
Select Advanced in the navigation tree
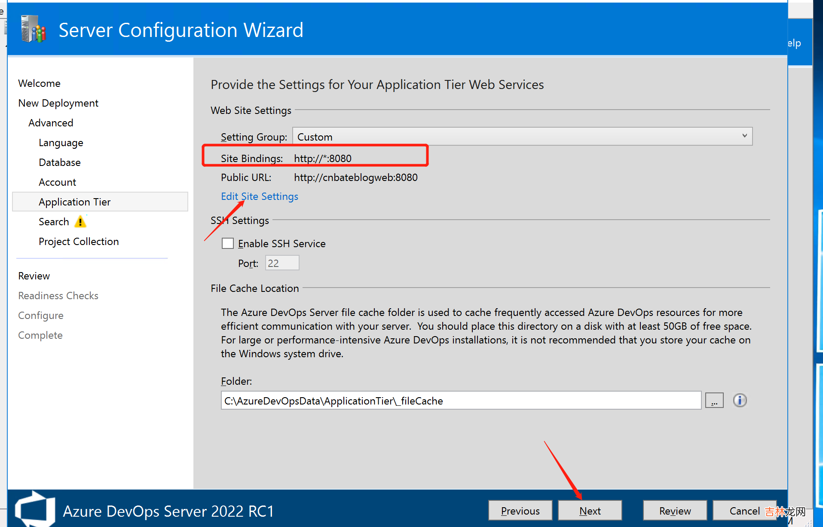pos(51,123)
